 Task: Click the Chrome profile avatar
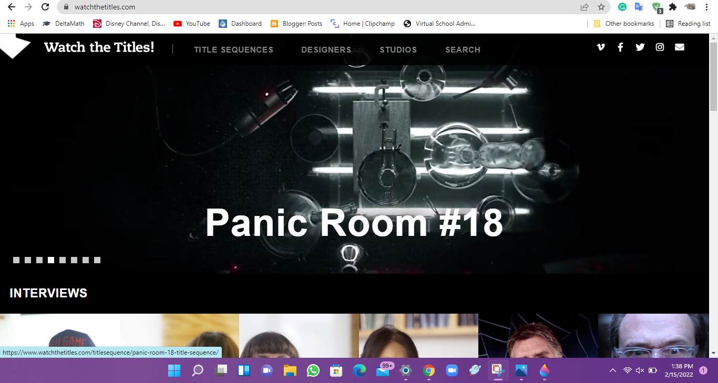pyautogui.click(x=690, y=7)
